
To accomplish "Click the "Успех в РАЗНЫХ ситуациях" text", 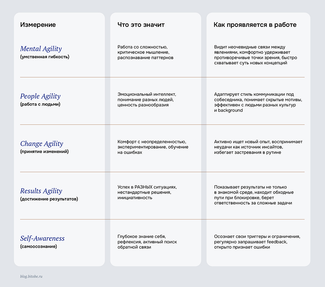I will pyautogui.click(x=147, y=192).
